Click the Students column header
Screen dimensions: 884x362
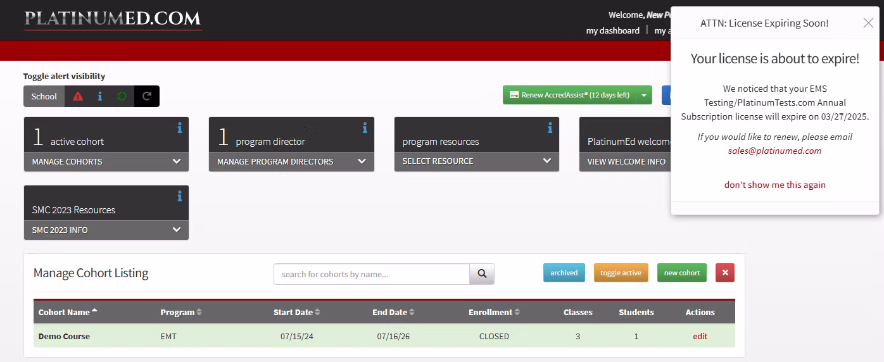coord(636,312)
